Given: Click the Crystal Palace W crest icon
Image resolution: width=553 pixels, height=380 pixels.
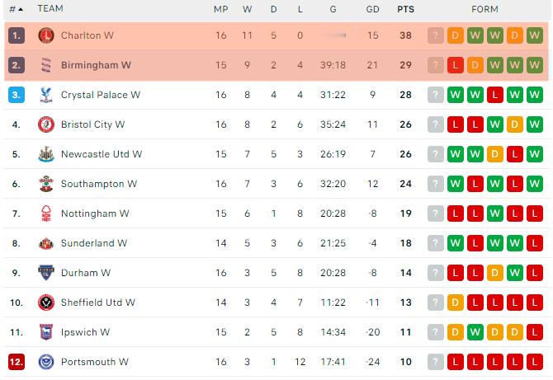Looking at the screenshot, I should click(x=45, y=95).
